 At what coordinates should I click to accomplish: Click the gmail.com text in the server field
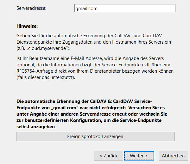tap(86, 9)
